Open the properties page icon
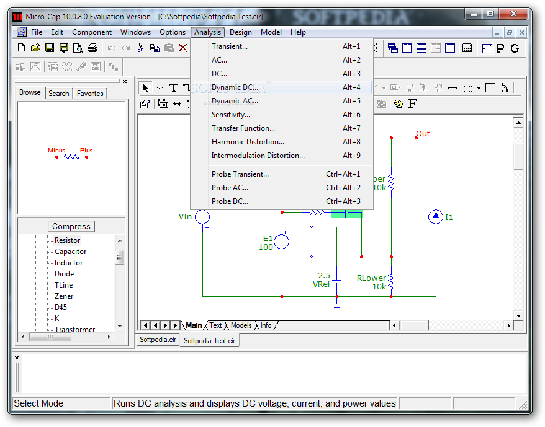The image size is (545, 427). tap(145, 103)
